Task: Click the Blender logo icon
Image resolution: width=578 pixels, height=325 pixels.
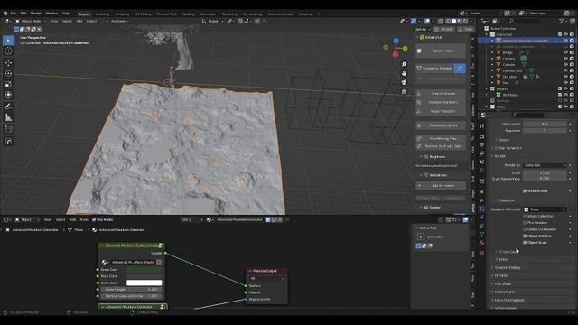Action: click(5, 14)
